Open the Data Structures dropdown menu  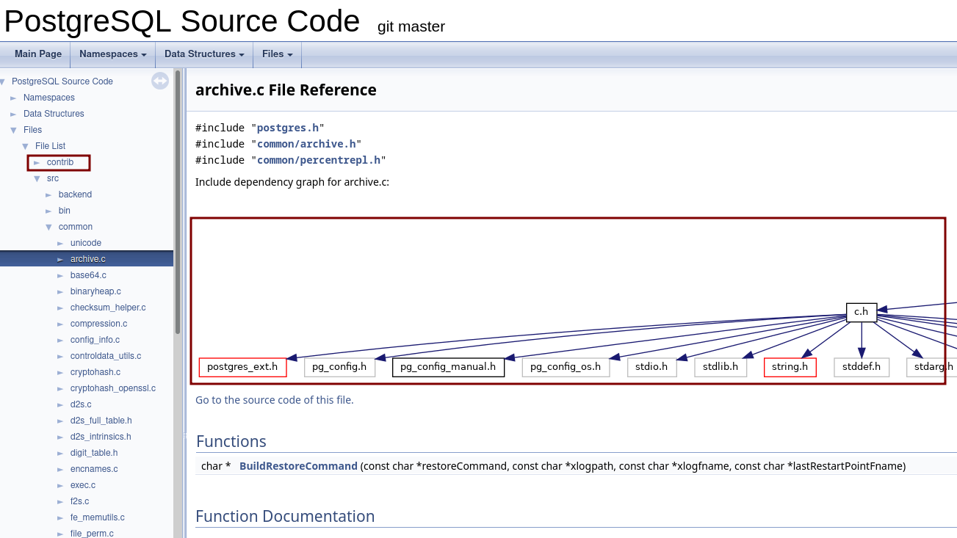[203, 54]
